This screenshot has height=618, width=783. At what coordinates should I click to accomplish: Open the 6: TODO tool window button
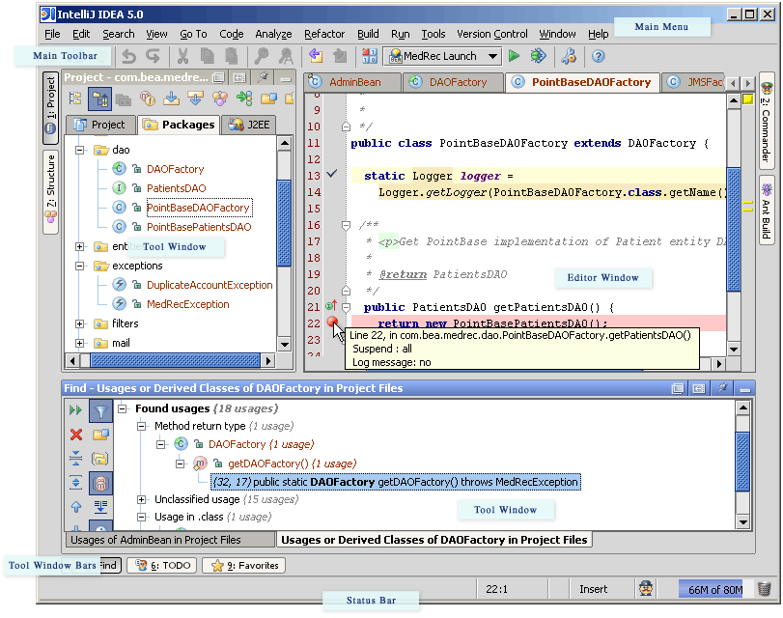[162, 566]
